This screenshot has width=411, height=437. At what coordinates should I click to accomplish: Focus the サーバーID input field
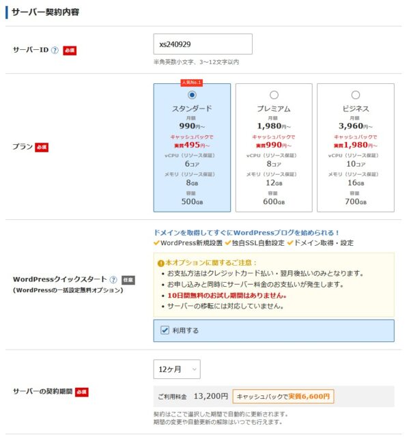tap(203, 44)
